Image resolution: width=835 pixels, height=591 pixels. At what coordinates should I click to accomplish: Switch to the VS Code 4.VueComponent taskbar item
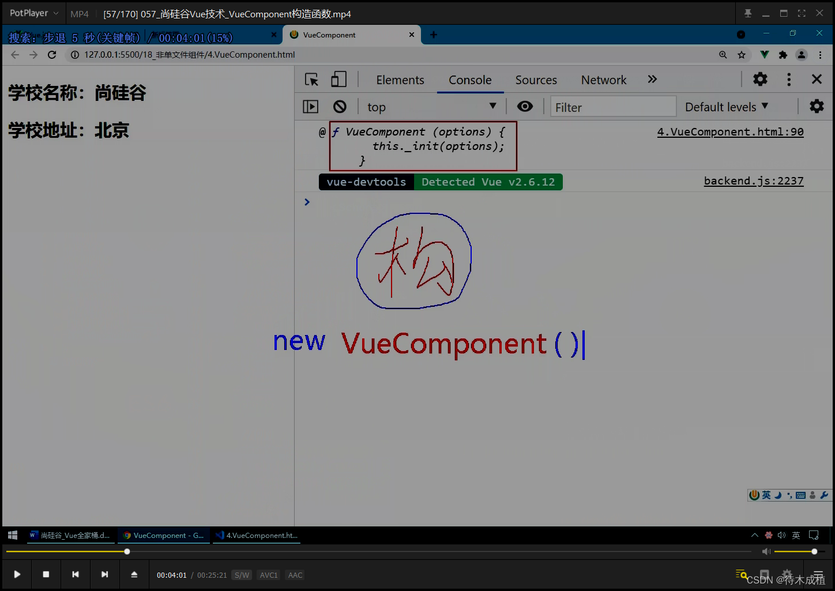point(257,535)
